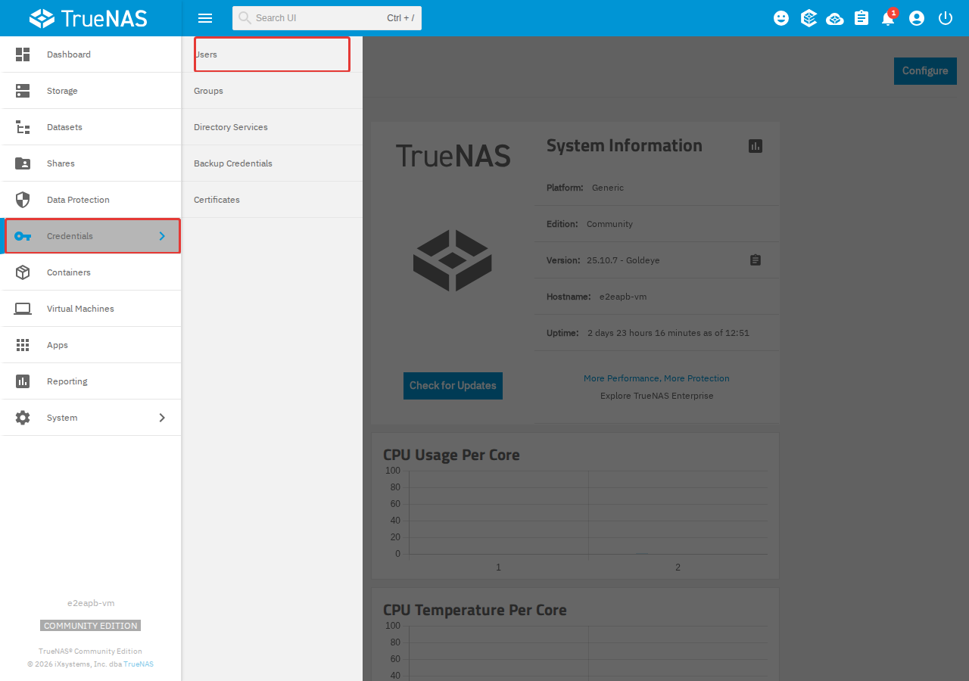The width and height of the screenshot is (969, 681).
Task: Click the Virtual Machines laptop icon
Action: pos(23,309)
